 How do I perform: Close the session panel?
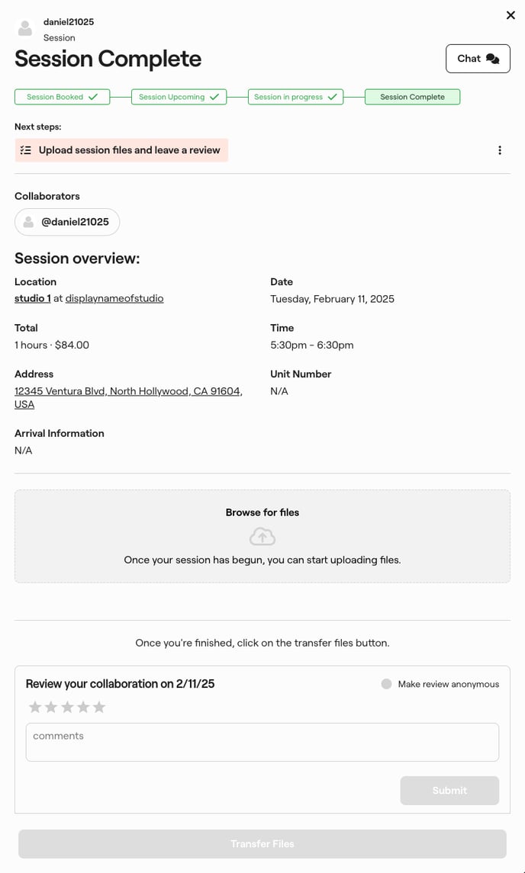[x=511, y=15]
